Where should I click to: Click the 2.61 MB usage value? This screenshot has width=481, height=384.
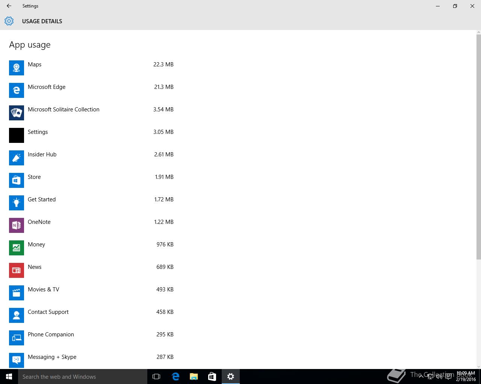164,154
